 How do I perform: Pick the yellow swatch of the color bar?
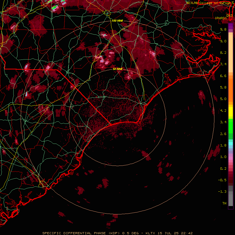point(231,112)
